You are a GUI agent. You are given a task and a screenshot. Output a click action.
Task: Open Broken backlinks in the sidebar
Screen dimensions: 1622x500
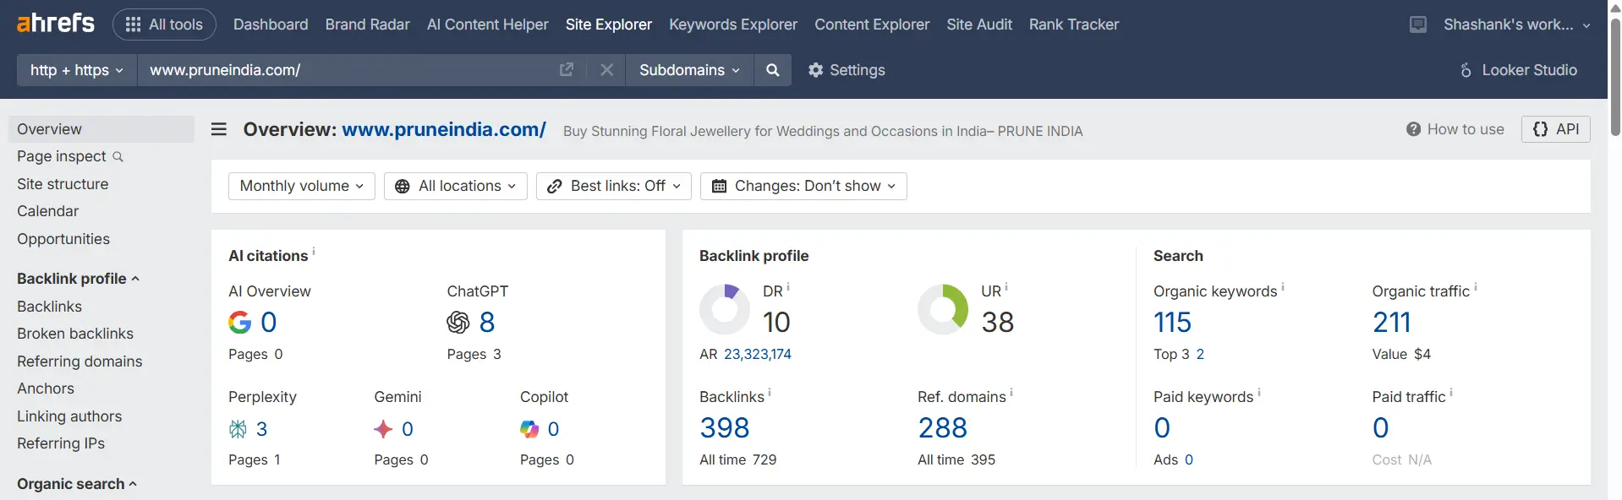tap(75, 334)
